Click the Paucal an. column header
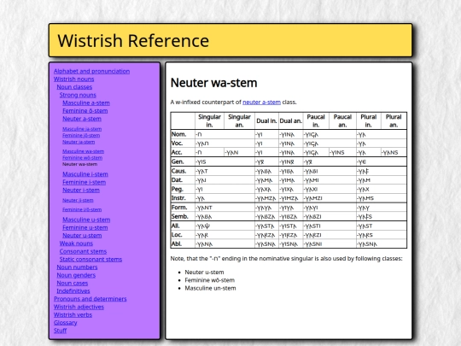Screen dimensions: 461x346 [x=342, y=120]
